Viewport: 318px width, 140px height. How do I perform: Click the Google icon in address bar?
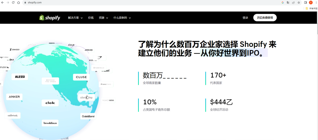(283, 3)
